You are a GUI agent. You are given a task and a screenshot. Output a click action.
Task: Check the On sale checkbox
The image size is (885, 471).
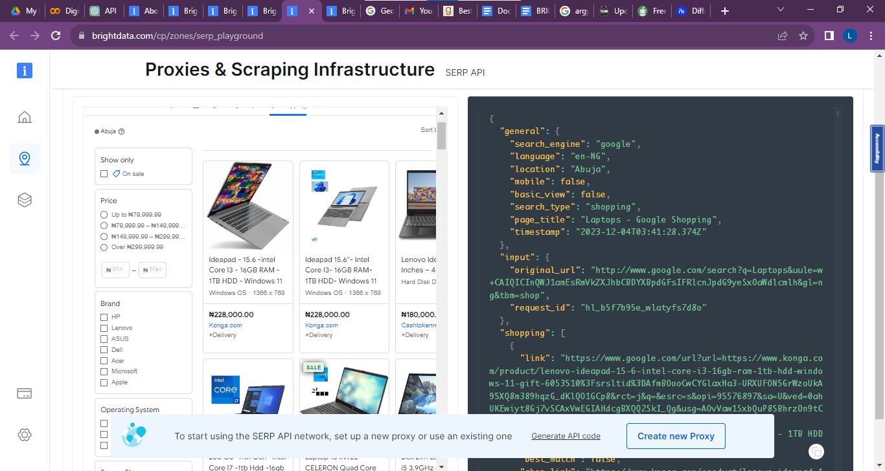tap(104, 173)
